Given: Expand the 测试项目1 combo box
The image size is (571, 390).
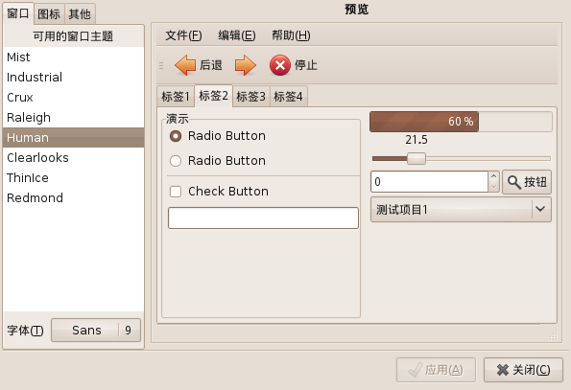Looking at the screenshot, I should [x=461, y=209].
